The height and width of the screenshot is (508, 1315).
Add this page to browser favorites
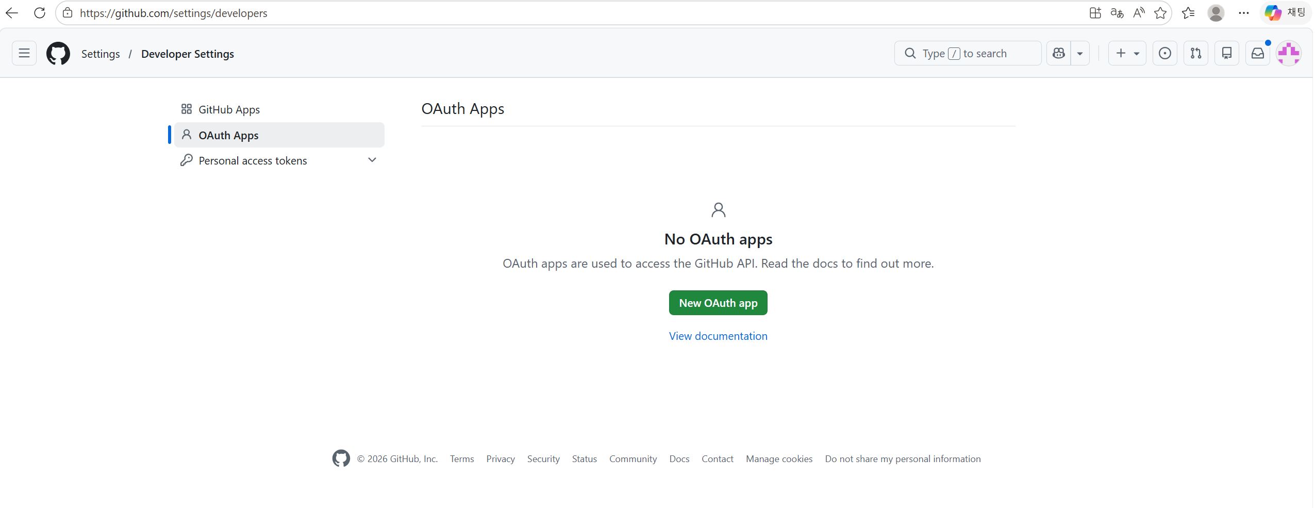1160,13
